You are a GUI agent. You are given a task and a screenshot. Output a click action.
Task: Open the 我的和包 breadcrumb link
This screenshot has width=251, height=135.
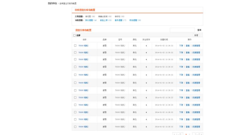click(x=52, y=3)
